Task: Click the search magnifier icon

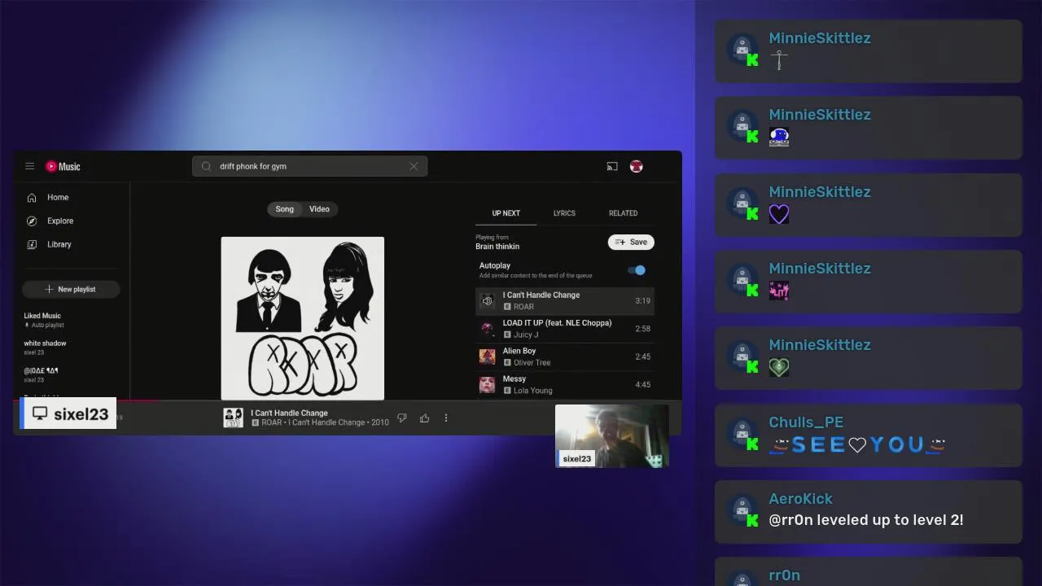Action: 206,166
